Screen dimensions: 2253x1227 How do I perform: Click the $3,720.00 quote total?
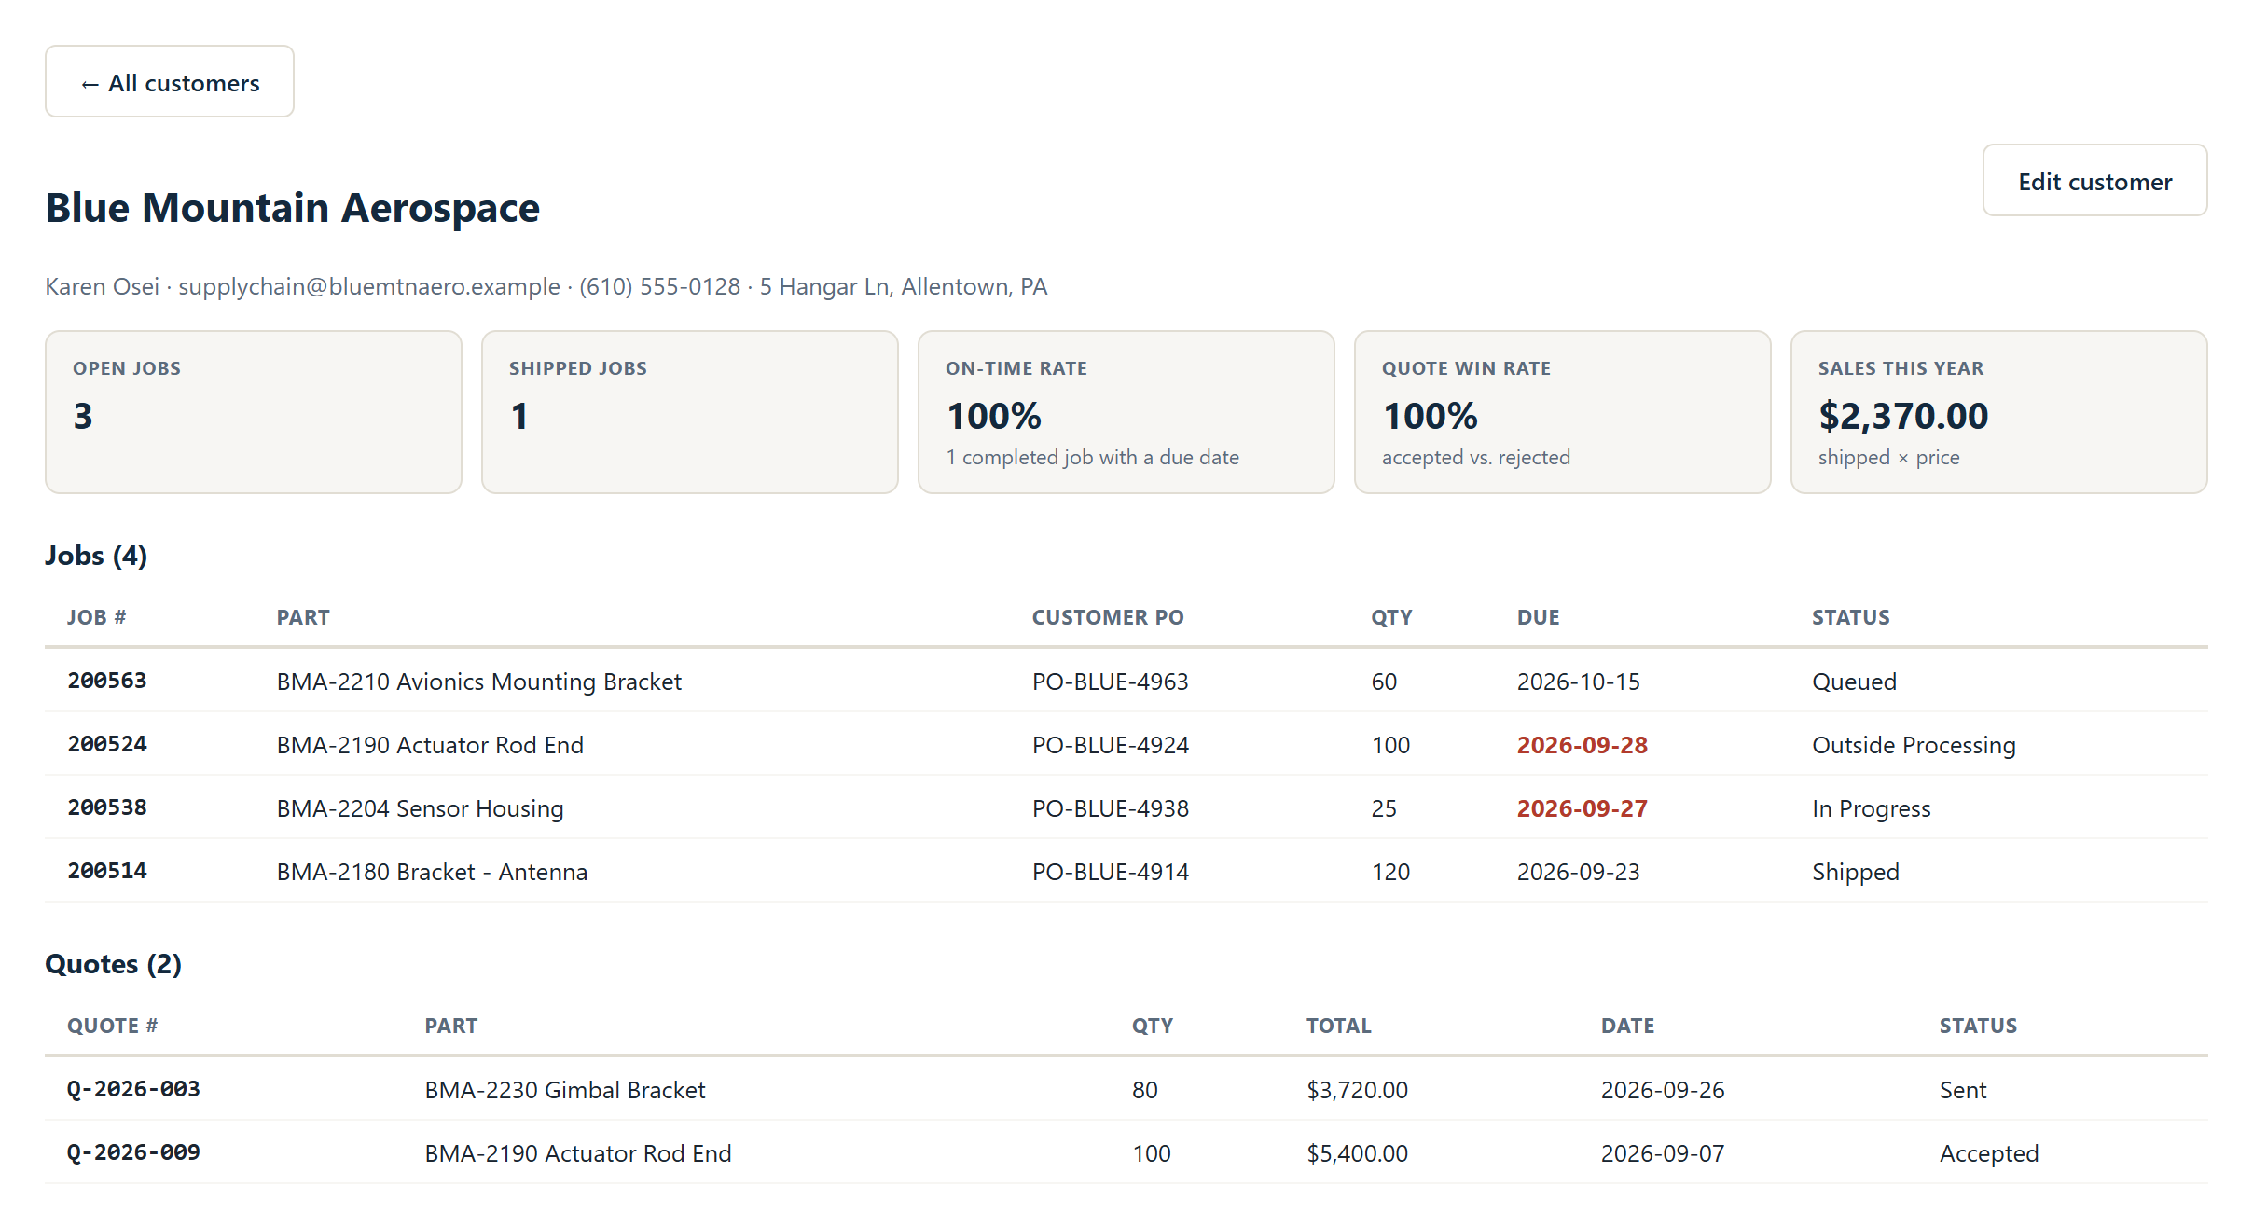(x=1358, y=1090)
